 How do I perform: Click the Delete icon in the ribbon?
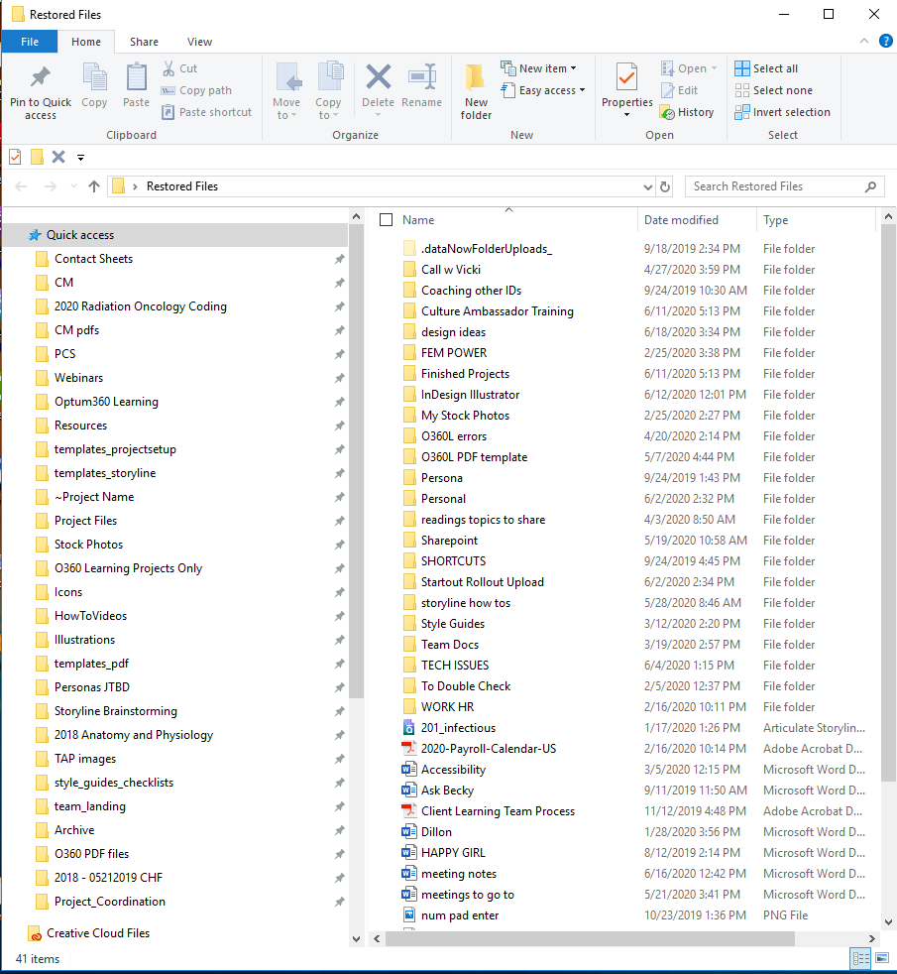[378, 89]
